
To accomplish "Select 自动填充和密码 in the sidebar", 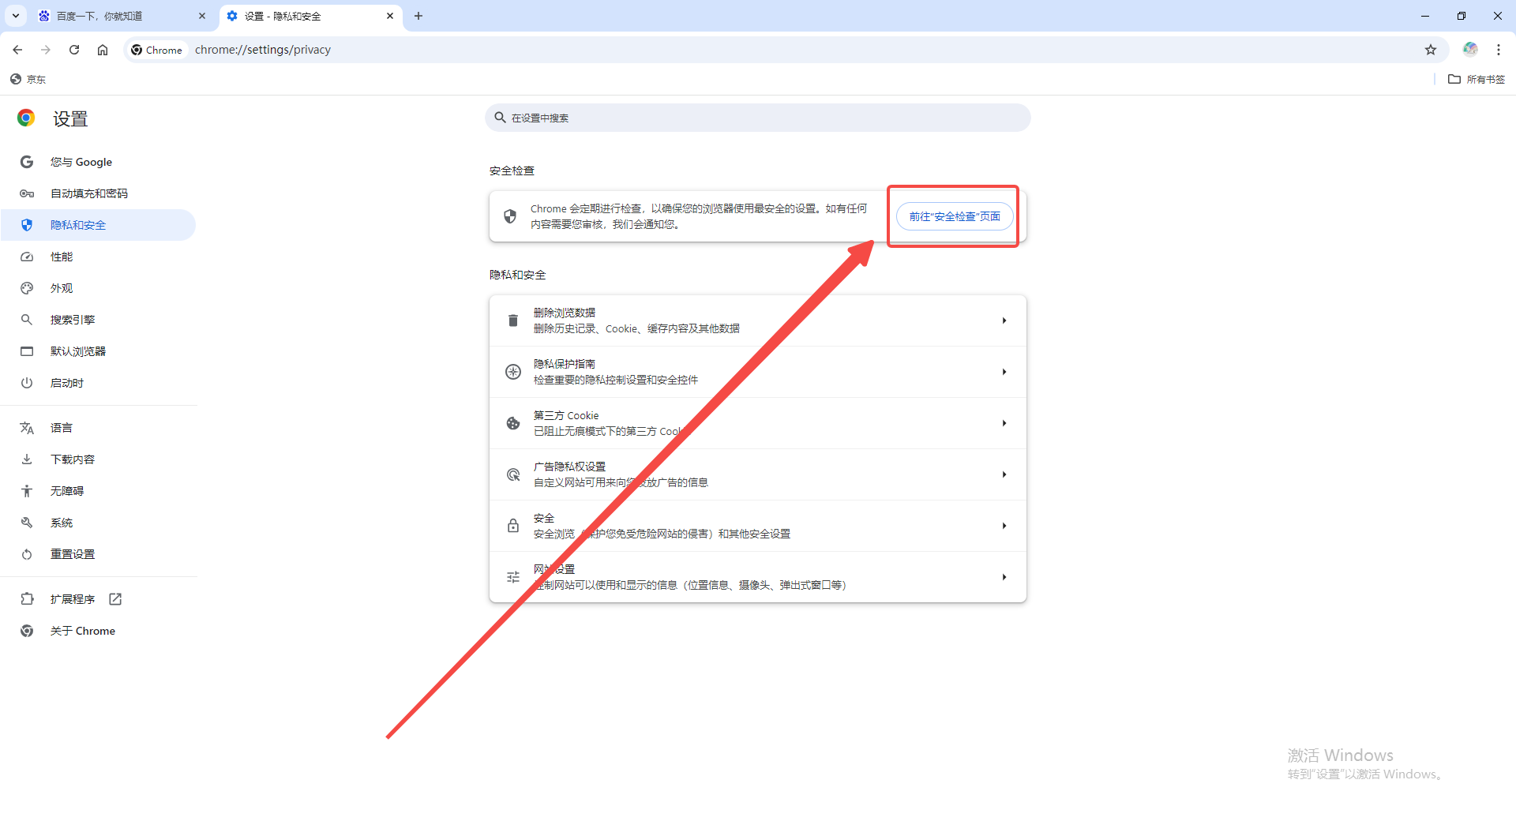I will click(88, 193).
